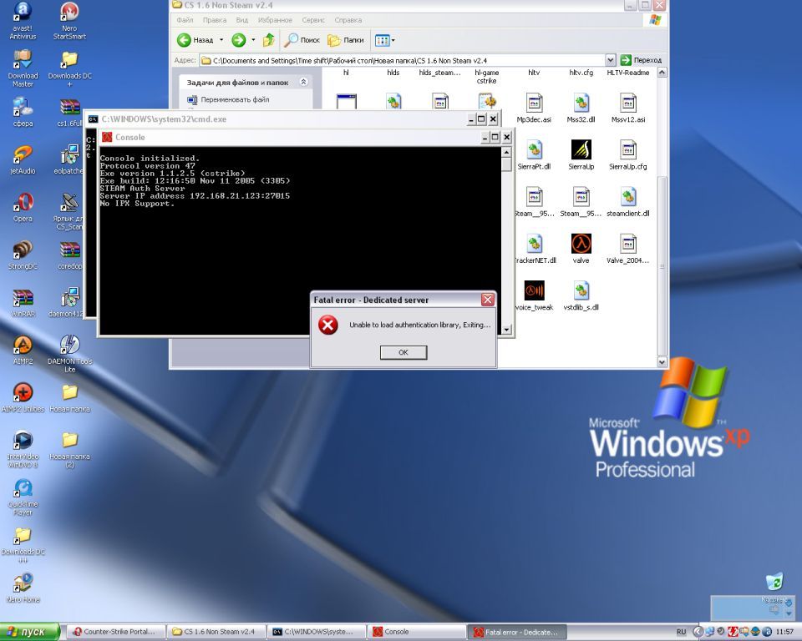Select Mss32.dll file in Explorer
The height and width of the screenshot is (641, 802).
tap(581, 108)
